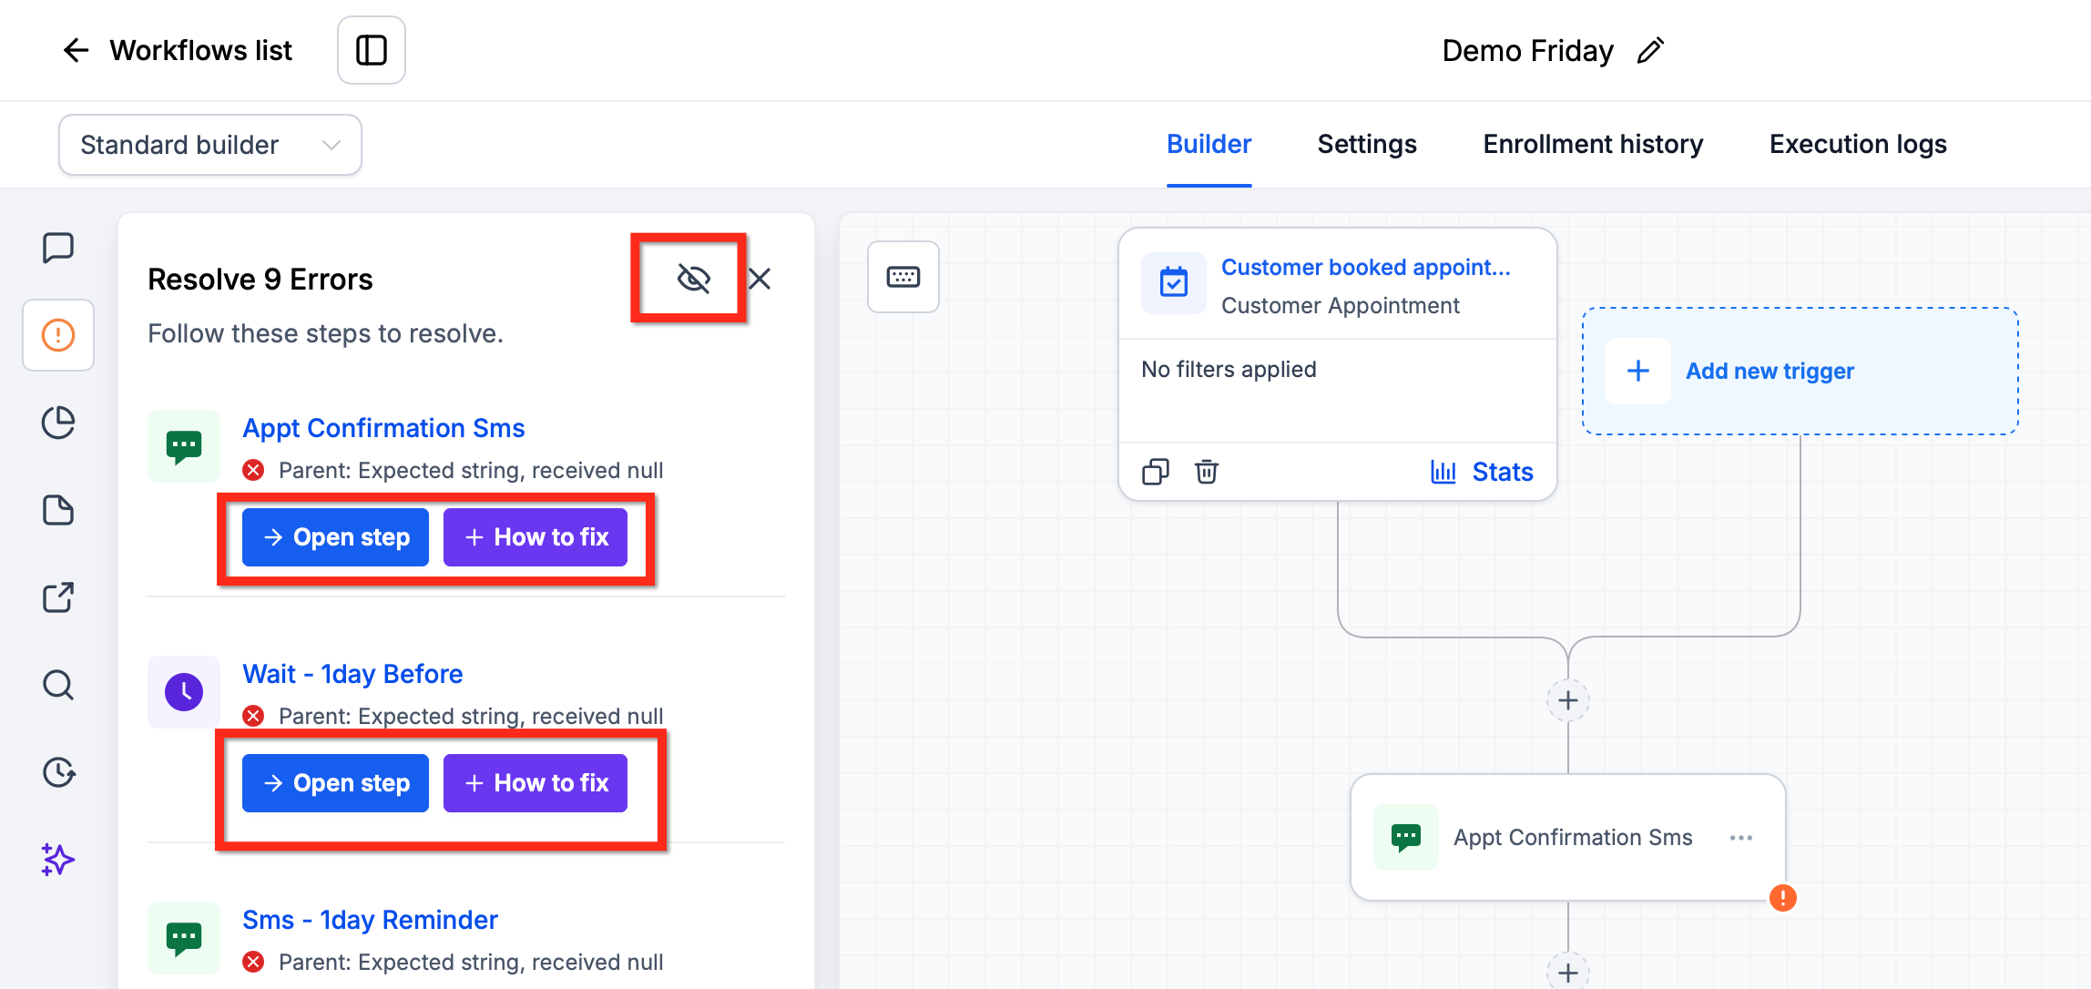This screenshot has width=2091, height=989.
Task: Open the version history clock sidebar icon
Action: 58,772
